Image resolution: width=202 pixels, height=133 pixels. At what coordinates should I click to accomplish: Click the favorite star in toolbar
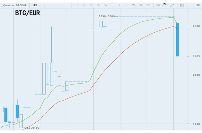tap(164, 4)
